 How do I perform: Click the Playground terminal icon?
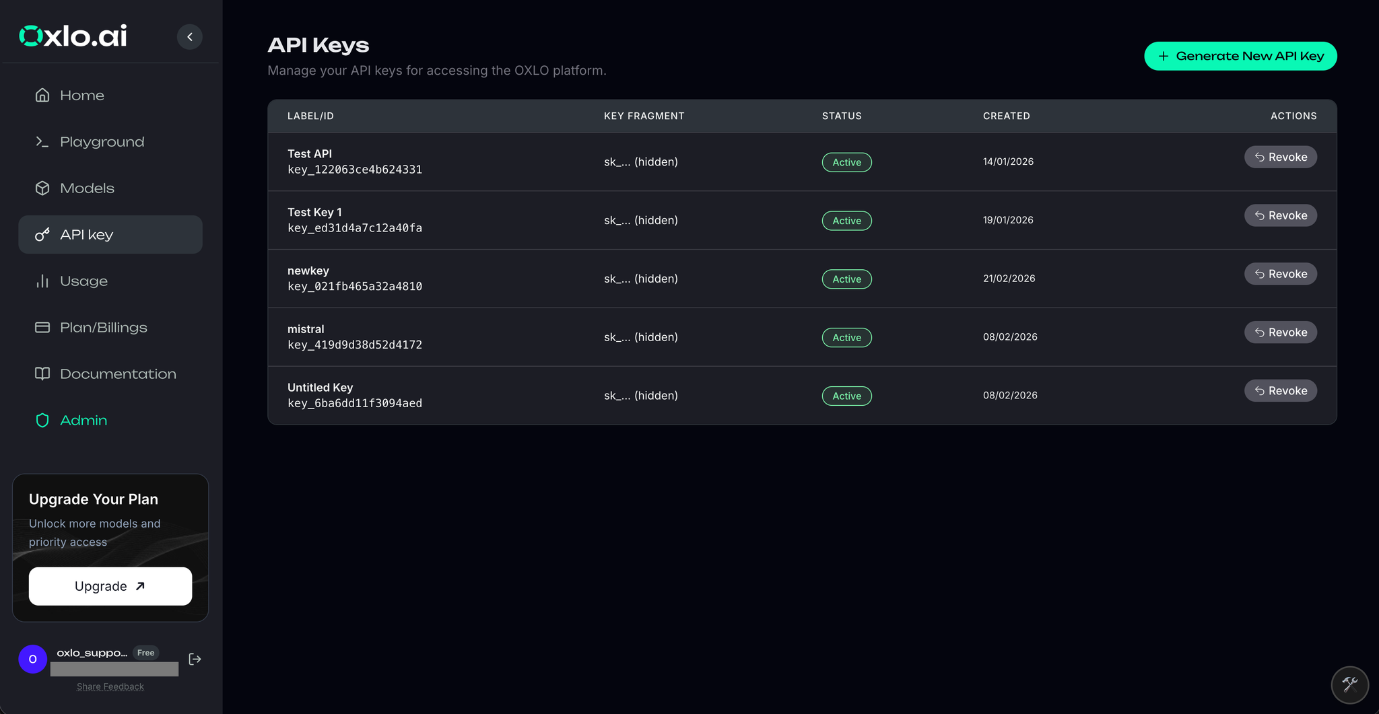[x=42, y=141]
